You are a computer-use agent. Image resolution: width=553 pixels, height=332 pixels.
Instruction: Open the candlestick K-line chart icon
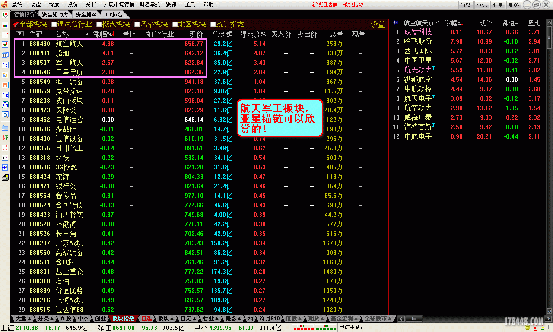coord(5,45)
